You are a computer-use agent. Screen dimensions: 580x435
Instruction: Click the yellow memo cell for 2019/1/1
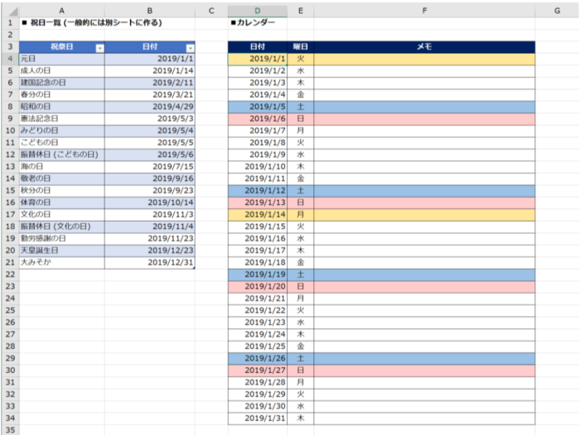(x=423, y=59)
